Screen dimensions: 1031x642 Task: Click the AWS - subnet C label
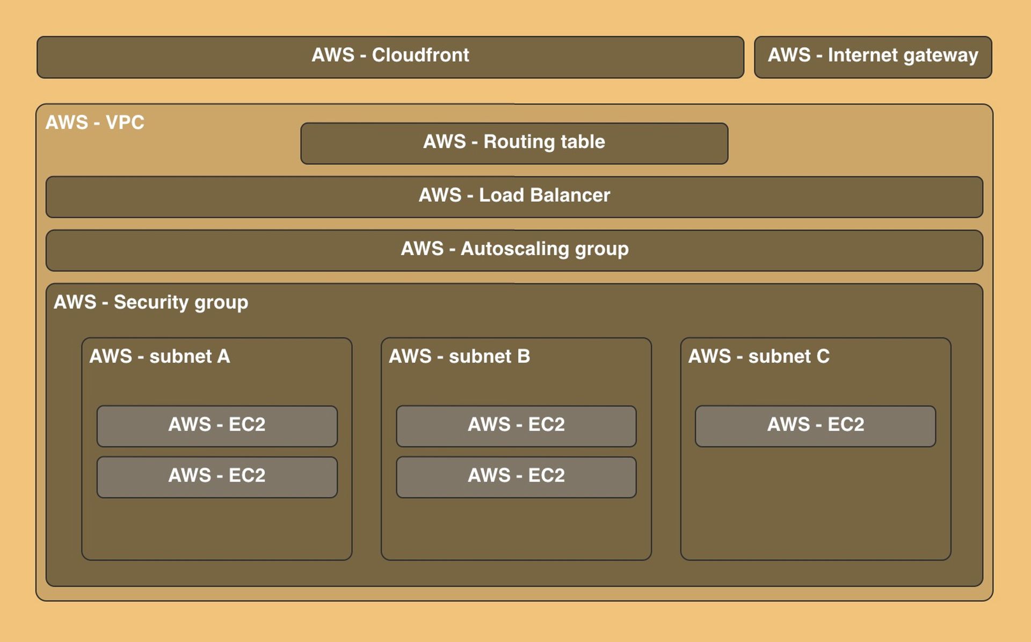759,356
